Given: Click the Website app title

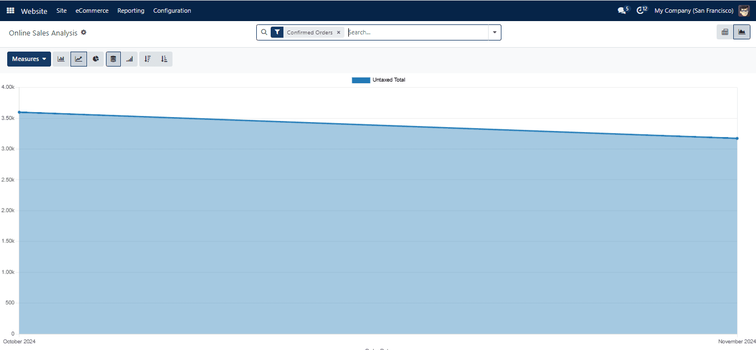Looking at the screenshot, I should [x=34, y=11].
